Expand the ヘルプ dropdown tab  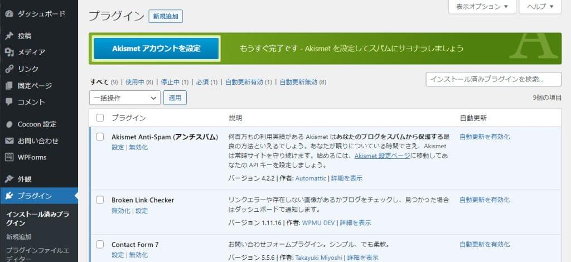[540, 7]
